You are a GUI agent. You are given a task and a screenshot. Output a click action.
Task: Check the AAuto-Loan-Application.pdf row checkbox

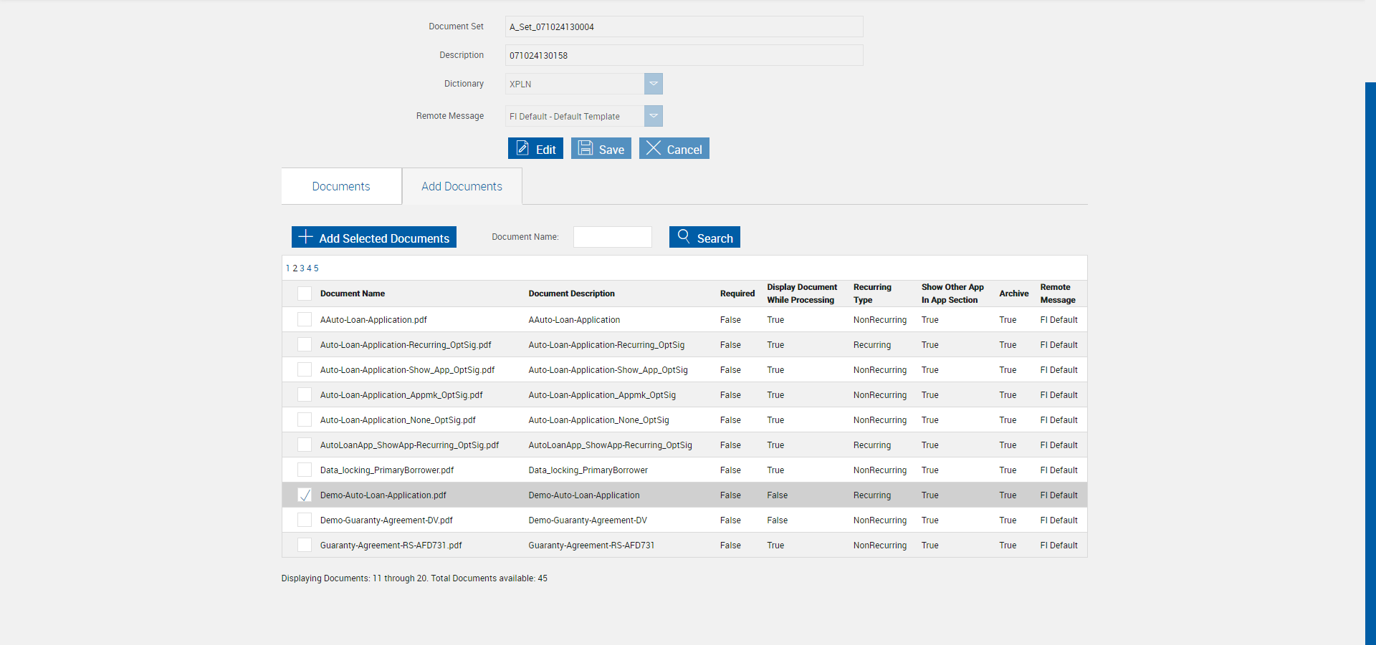[x=305, y=319]
